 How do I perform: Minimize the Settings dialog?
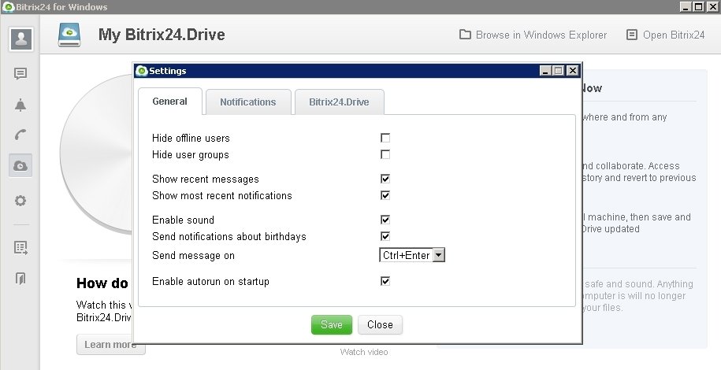545,71
